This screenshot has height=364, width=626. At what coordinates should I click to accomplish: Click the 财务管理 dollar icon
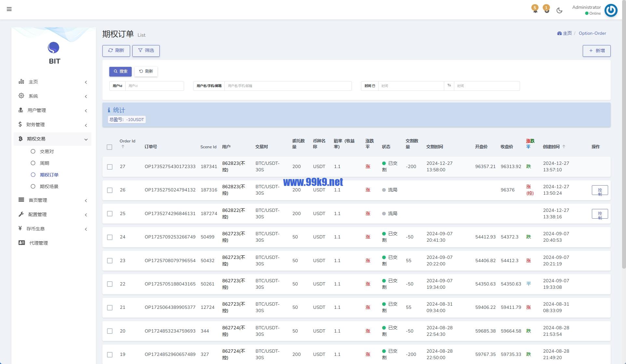pos(20,124)
